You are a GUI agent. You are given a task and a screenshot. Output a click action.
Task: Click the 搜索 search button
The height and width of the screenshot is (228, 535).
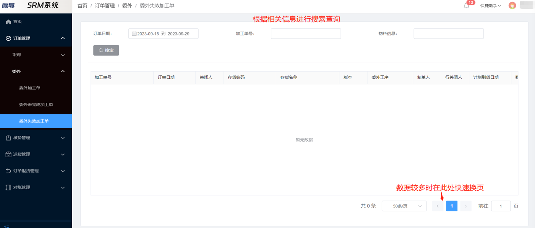pyautogui.click(x=106, y=50)
